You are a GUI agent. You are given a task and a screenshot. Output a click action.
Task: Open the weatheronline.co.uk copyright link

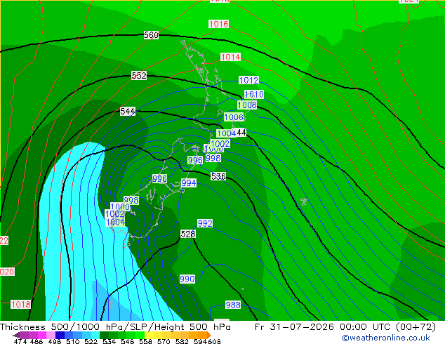385,338
